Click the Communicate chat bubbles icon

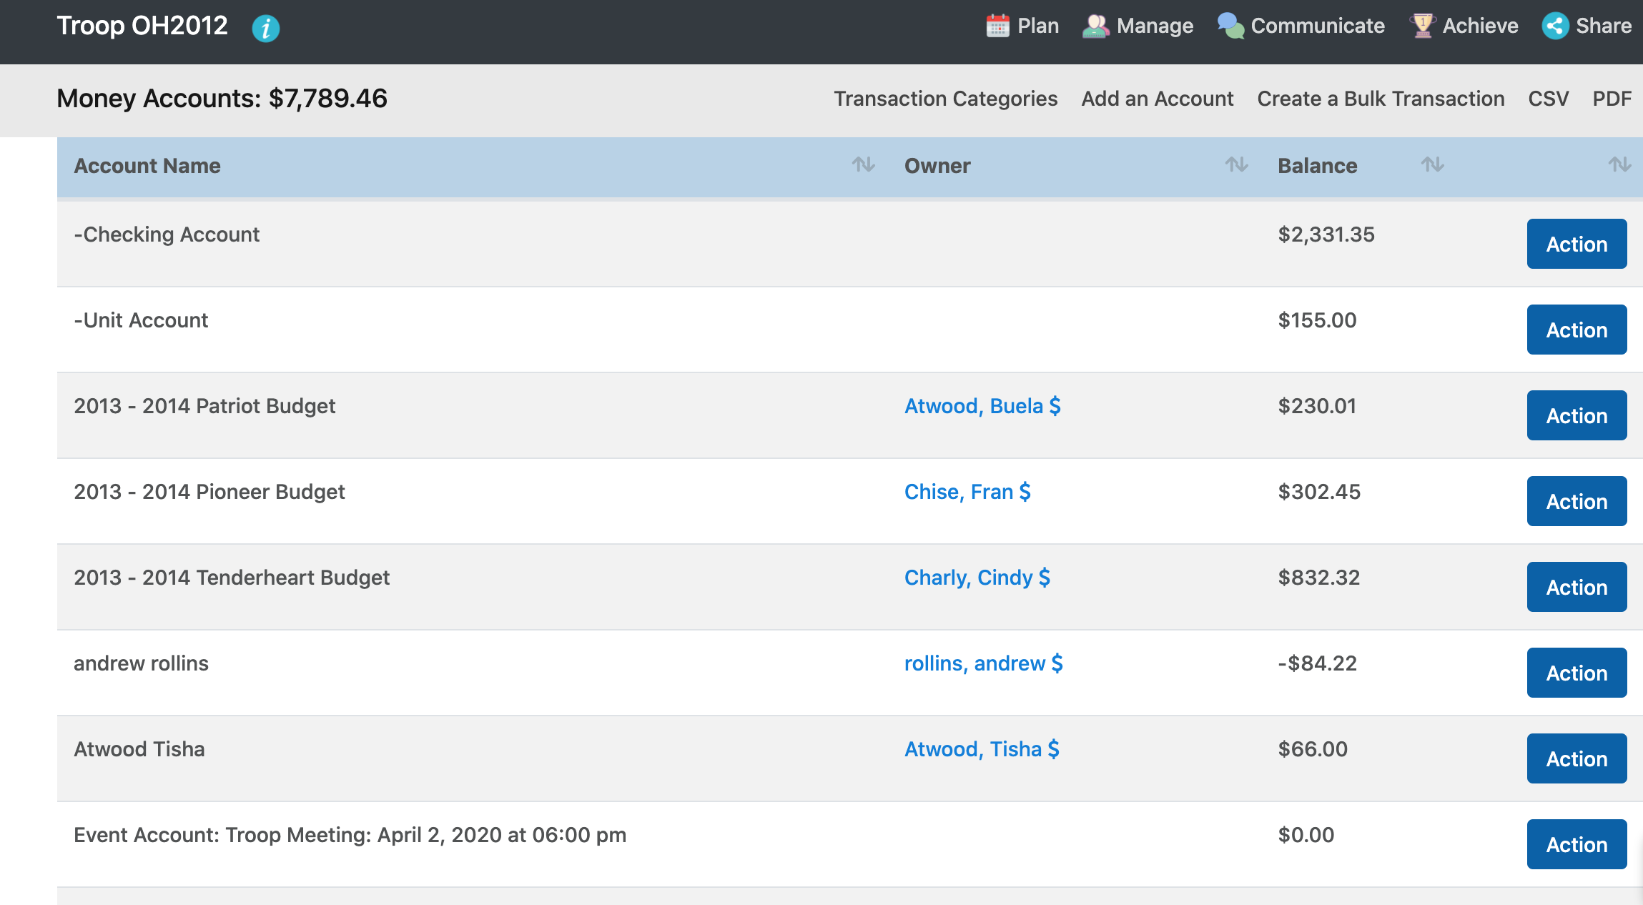[1230, 26]
